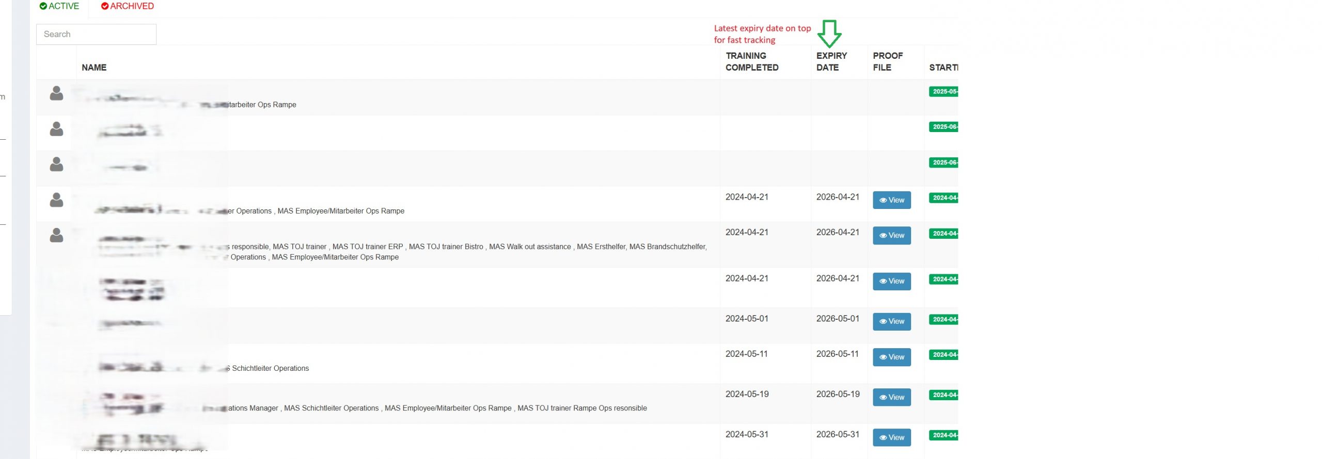Open proof file expiring 2026-05-19
The image size is (1322, 459).
coord(891,398)
